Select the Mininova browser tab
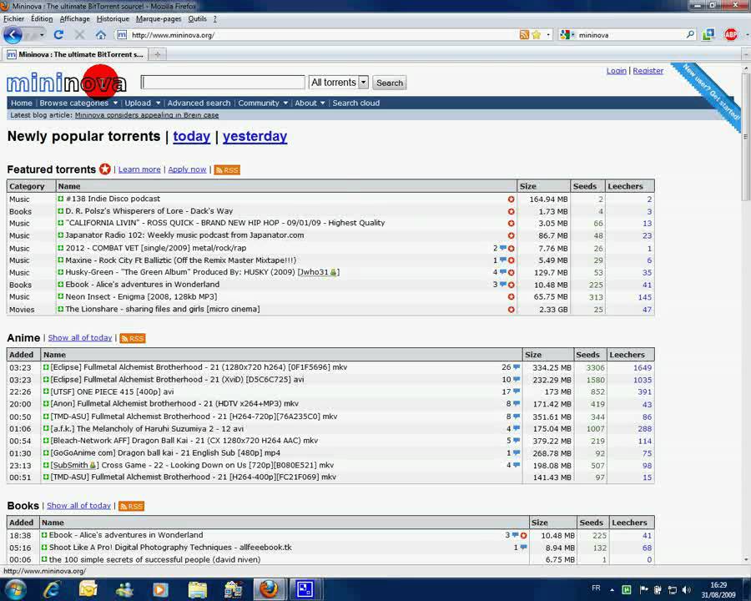This screenshot has height=601, width=751. click(75, 54)
